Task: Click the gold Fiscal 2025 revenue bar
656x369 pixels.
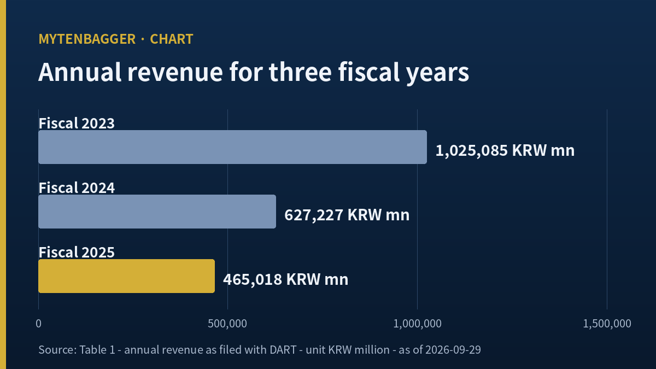Action: (x=126, y=276)
